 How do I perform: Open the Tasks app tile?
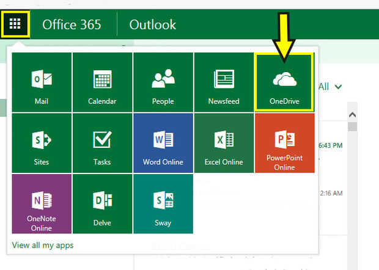coord(103,143)
